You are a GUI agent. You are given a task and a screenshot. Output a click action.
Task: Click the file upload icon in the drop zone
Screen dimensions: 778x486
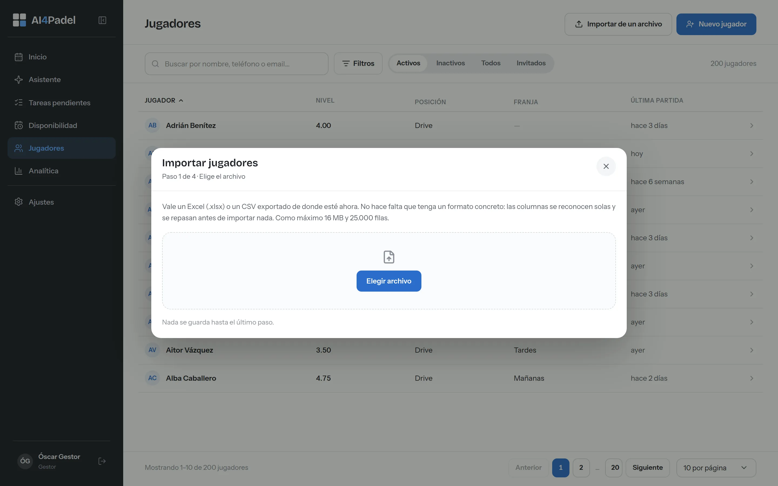click(389, 257)
